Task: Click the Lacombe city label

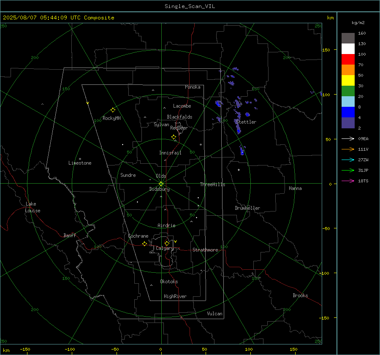Action: (x=182, y=106)
